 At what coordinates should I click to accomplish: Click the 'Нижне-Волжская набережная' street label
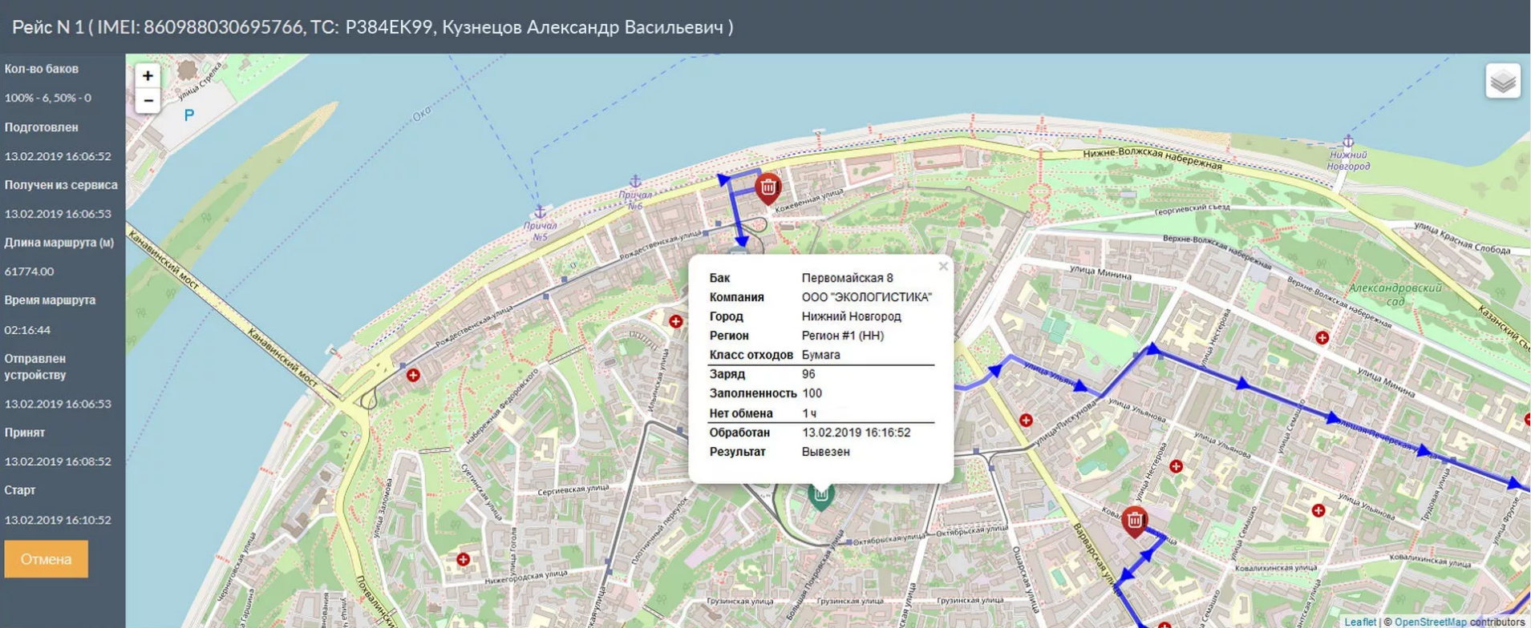click(1152, 158)
